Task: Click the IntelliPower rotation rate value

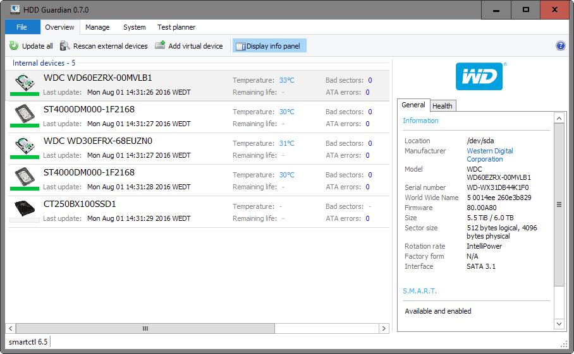Action: [x=484, y=246]
